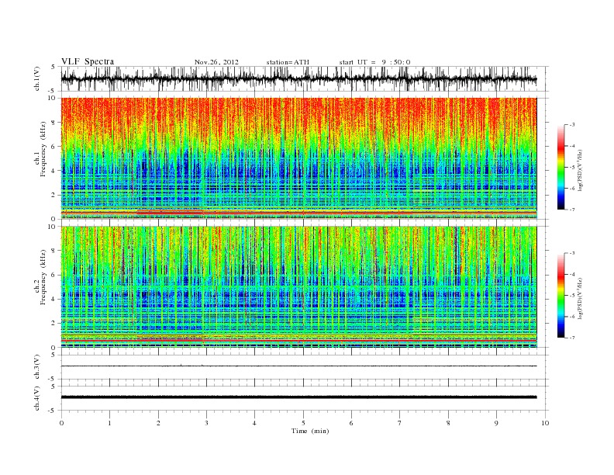Click the '10' frequency tick of ch.1 spectrogram
The width and height of the screenshot is (614, 475).
pyautogui.click(x=53, y=99)
